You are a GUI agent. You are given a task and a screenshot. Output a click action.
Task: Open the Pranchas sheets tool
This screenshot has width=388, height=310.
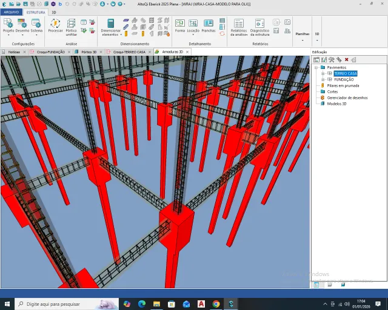209,25
